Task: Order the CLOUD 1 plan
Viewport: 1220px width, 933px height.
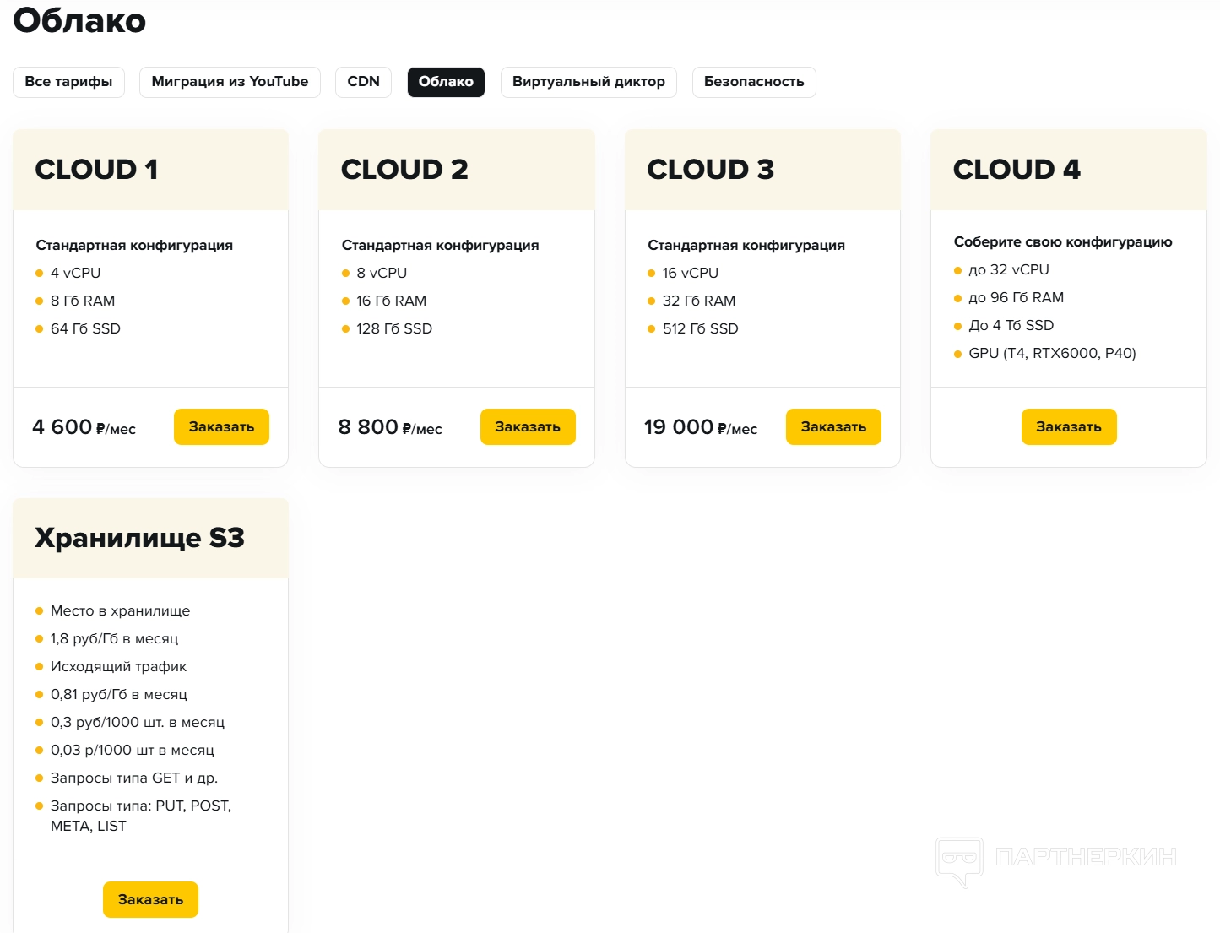Action: click(x=221, y=427)
